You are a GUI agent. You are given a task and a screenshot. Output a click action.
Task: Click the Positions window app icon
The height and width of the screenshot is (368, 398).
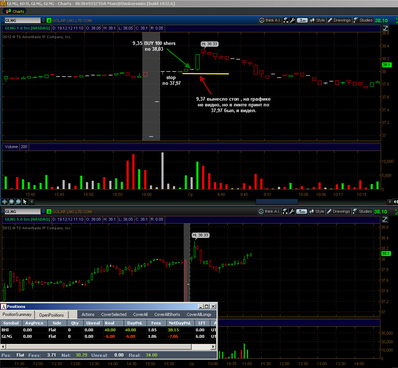click(x=4, y=307)
